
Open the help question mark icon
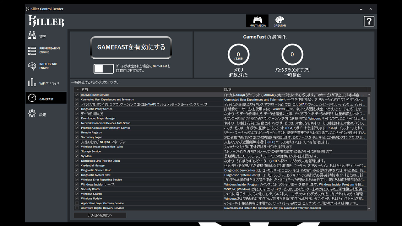pos(369,21)
